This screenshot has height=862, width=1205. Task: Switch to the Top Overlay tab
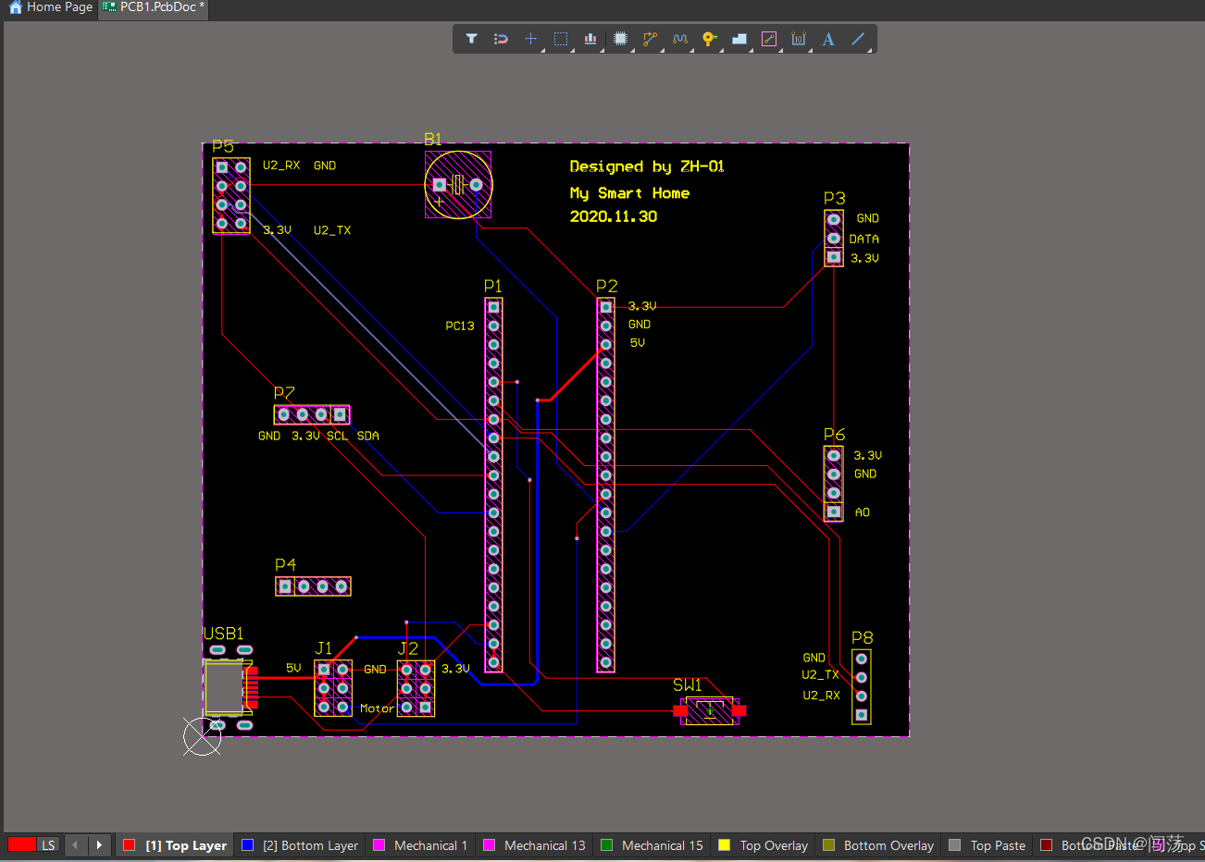[x=764, y=845]
